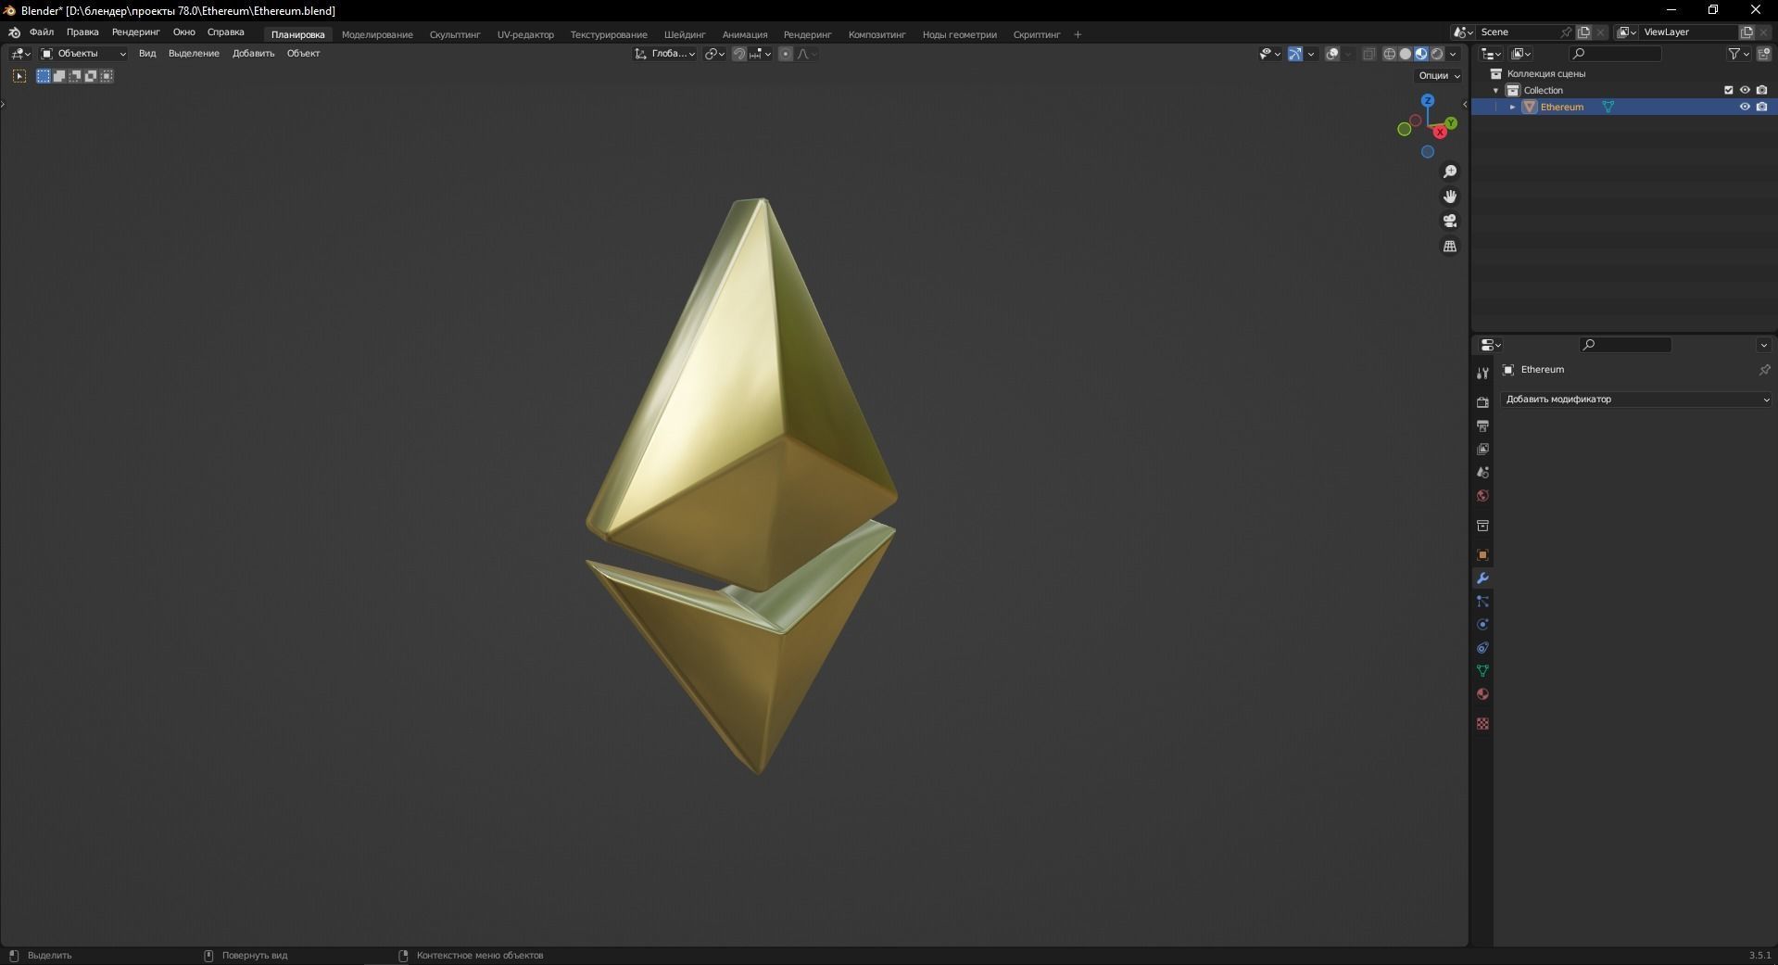The image size is (1778, 965).
Task: Select material preview viewport shading
Action: click(x=1421, y=54)
